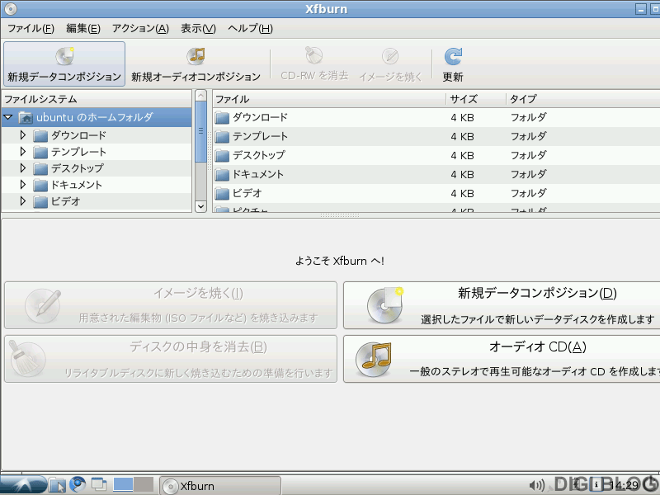Open the volume speaker tray icon
Viewport: 660px width, 495px height.
pyautogui.click(x=536, y=485)
